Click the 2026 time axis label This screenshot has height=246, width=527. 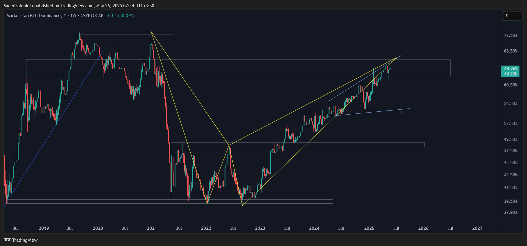pos(423,228)
